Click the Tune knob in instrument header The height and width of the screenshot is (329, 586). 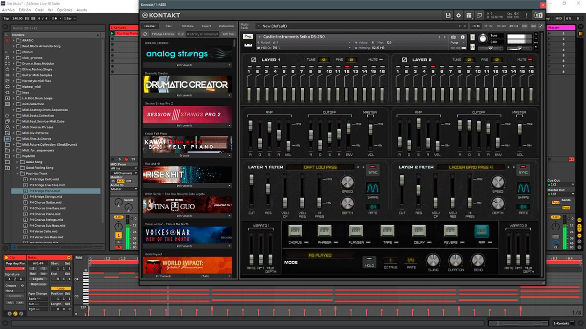[x=483, y=38]
